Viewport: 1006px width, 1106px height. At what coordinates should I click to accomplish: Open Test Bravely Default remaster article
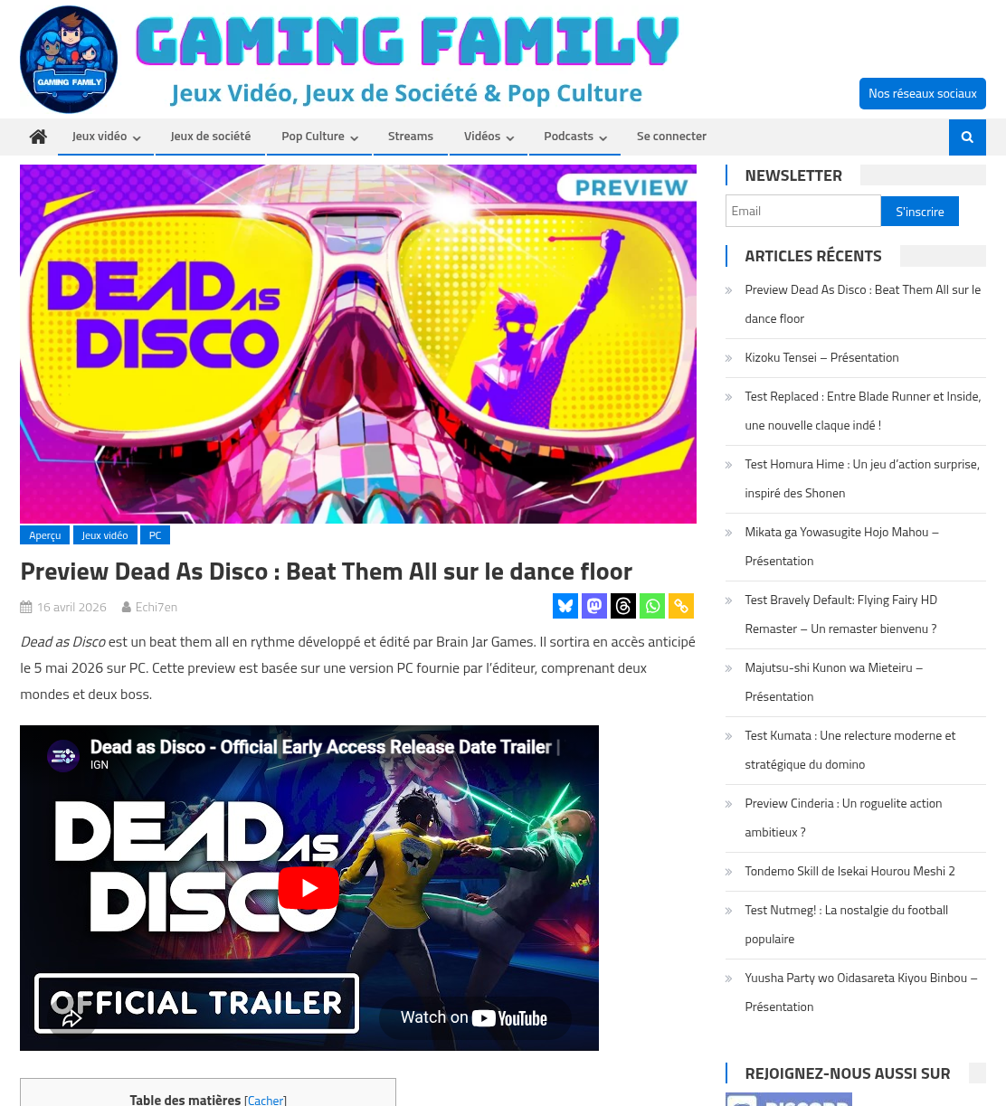coord(840,614)
